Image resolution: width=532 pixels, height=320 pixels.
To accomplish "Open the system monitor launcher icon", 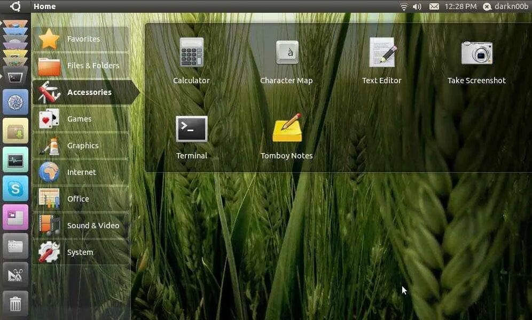I will (15, 160).
